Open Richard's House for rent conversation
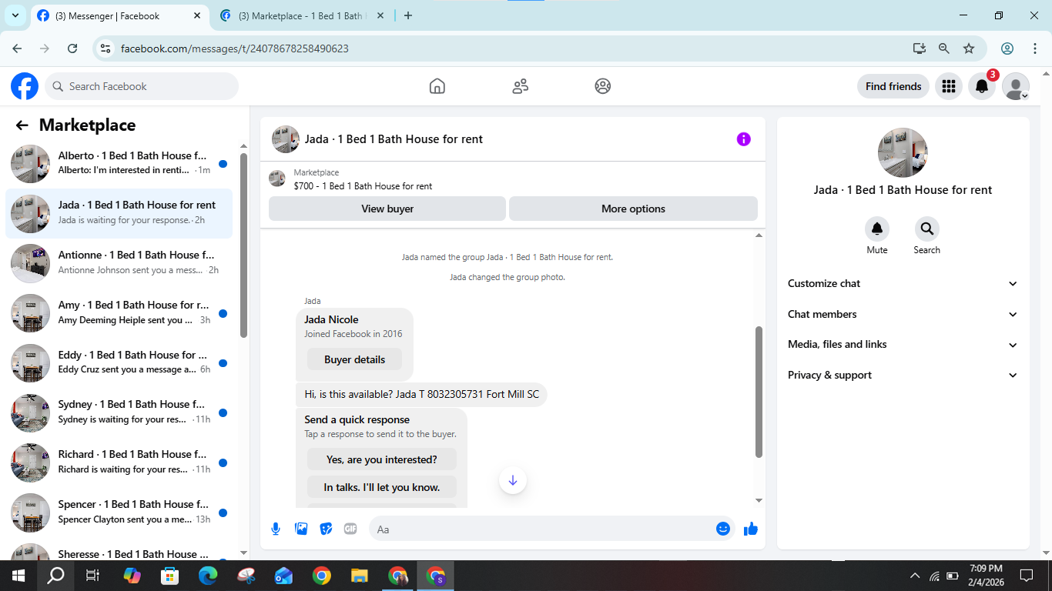Image resolution: width=1052 pixels, height=591 pixels. (x=119, y=462)
